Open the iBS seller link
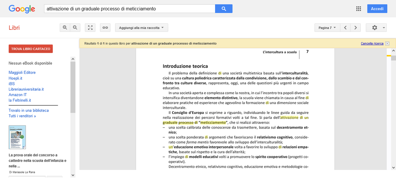The width and height of the screenshot is (396, 178). (12, 84)
